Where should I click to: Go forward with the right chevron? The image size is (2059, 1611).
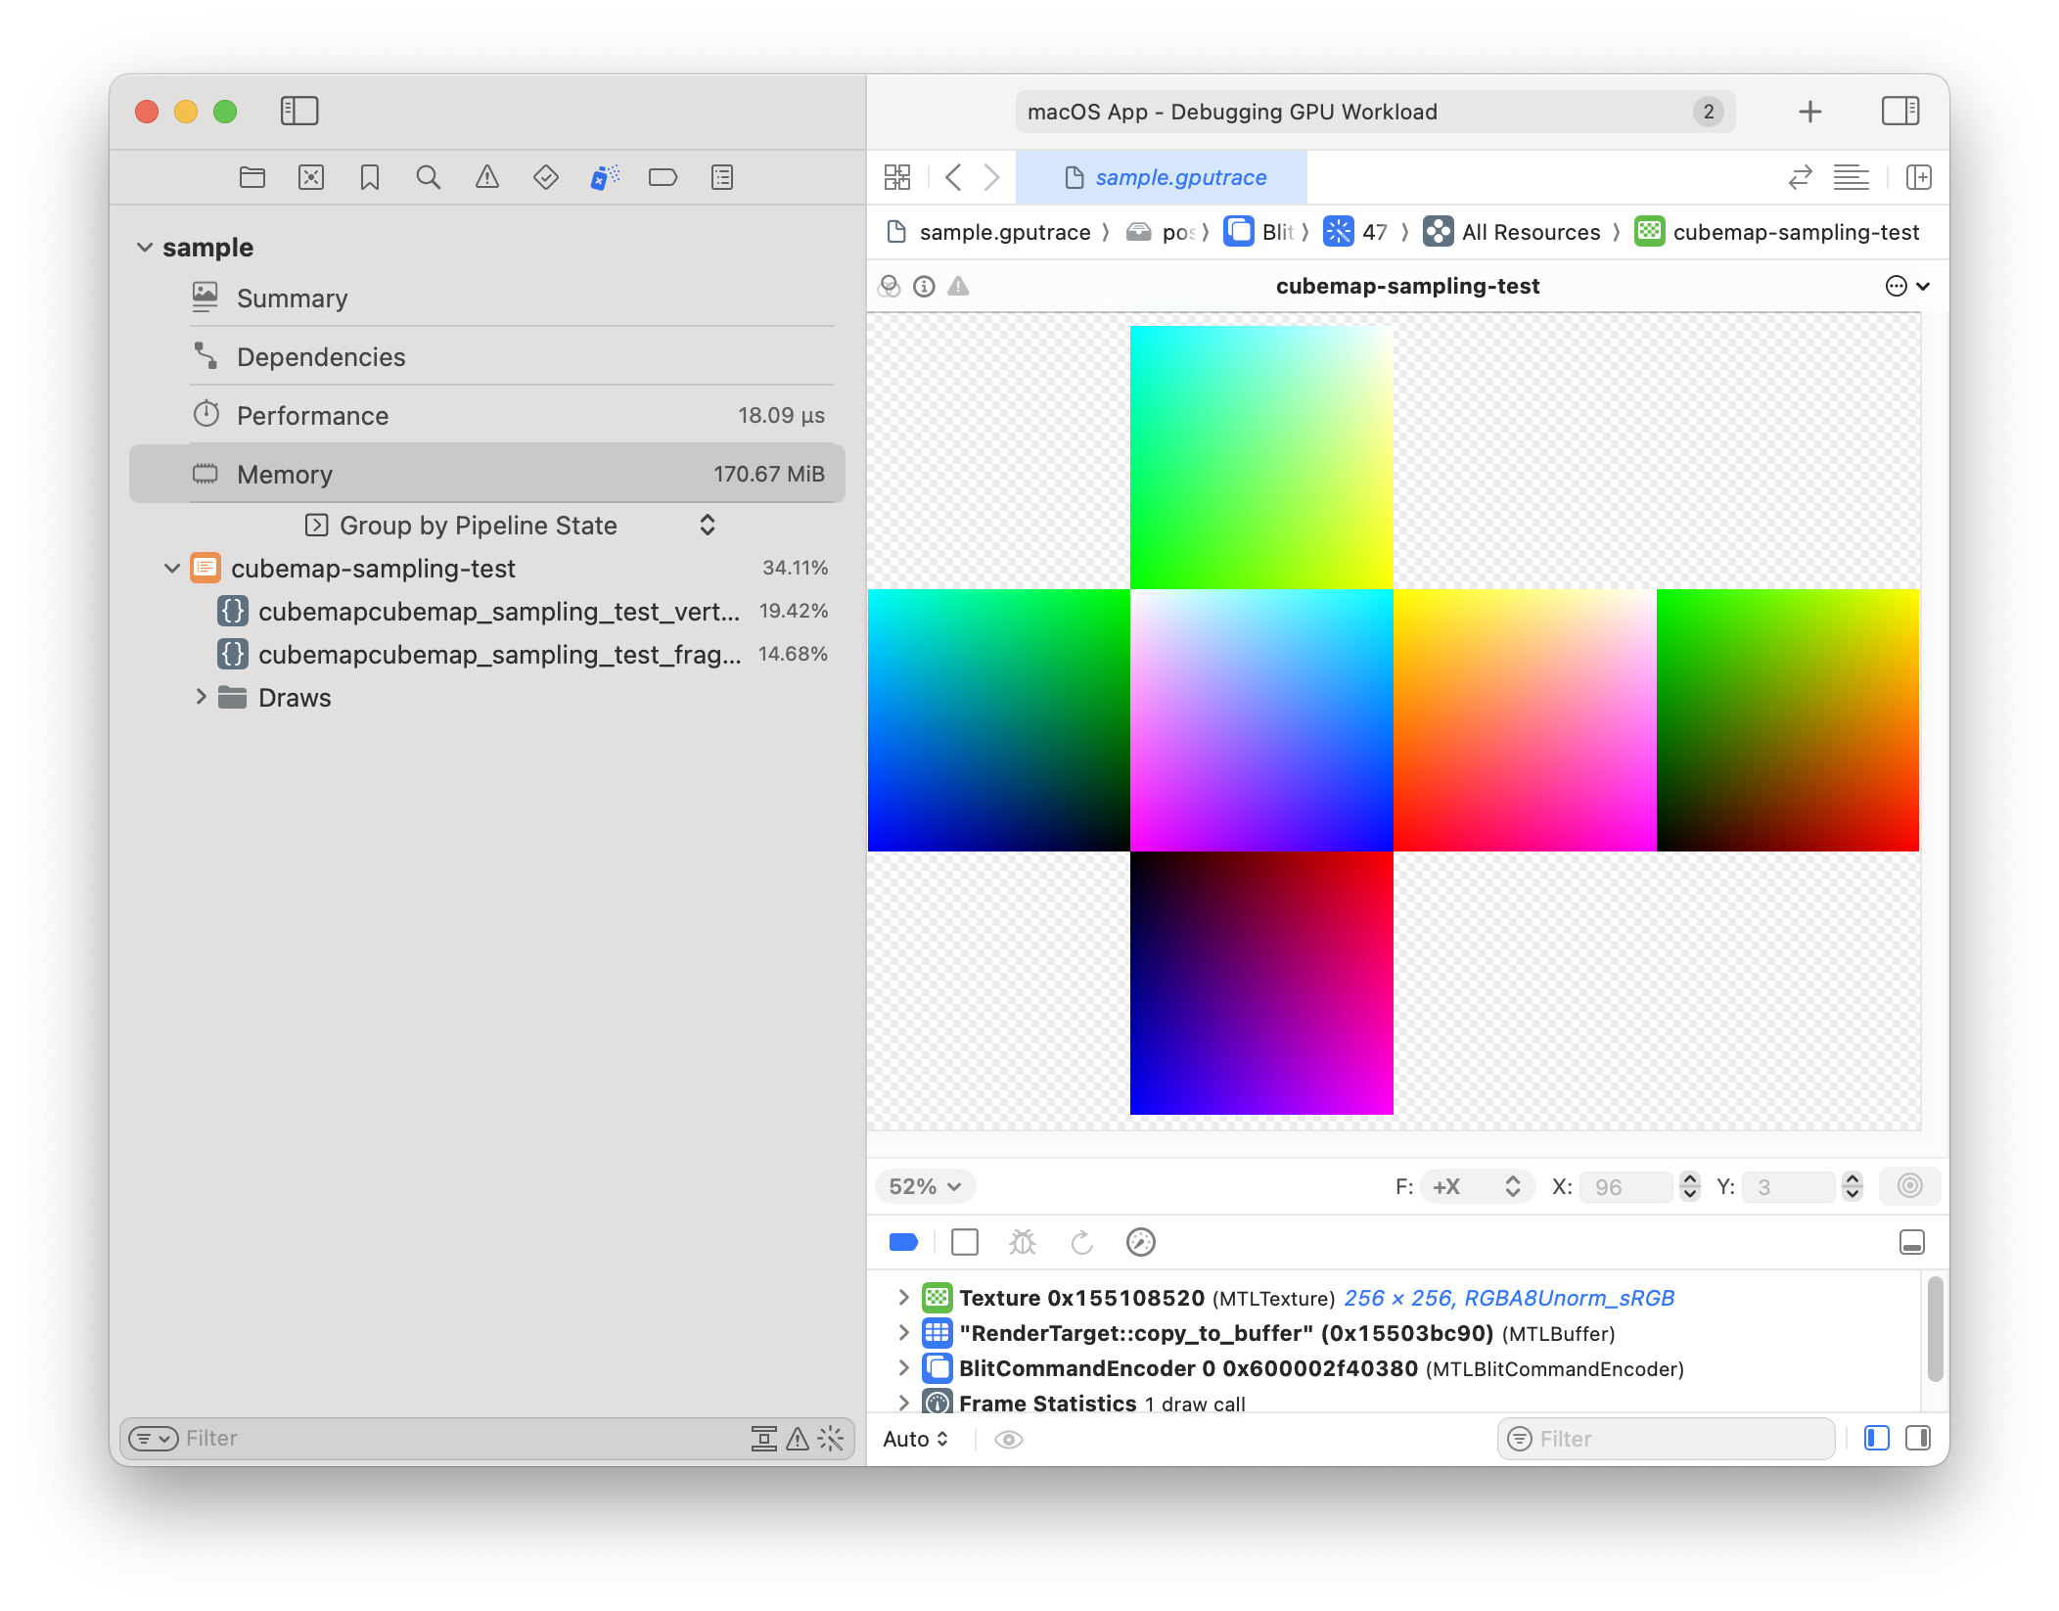tap(991, 177)
